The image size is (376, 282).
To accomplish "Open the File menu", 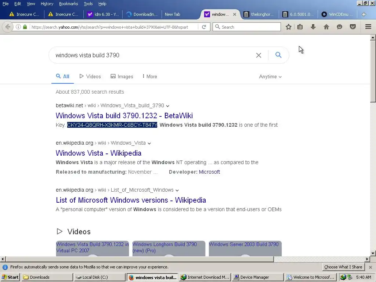I will coord(6,4).
